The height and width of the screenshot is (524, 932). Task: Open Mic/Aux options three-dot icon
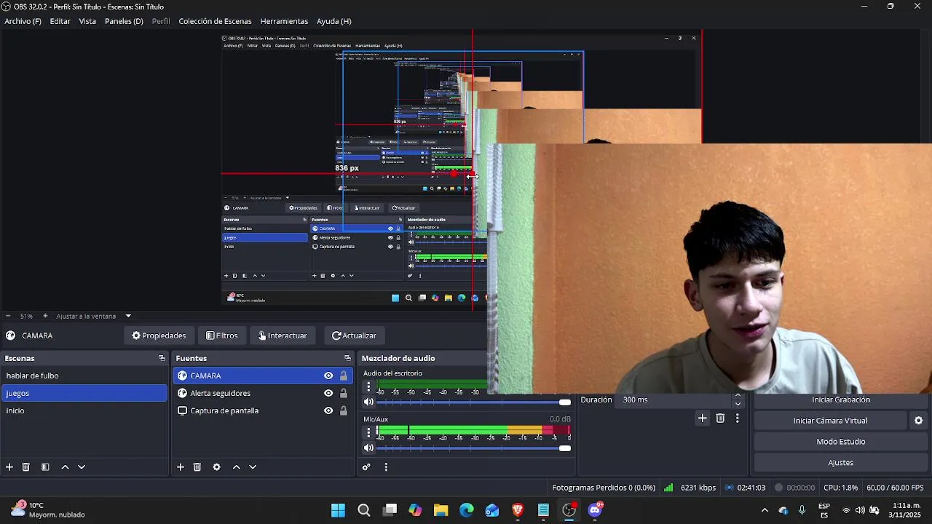pos(368,432)
